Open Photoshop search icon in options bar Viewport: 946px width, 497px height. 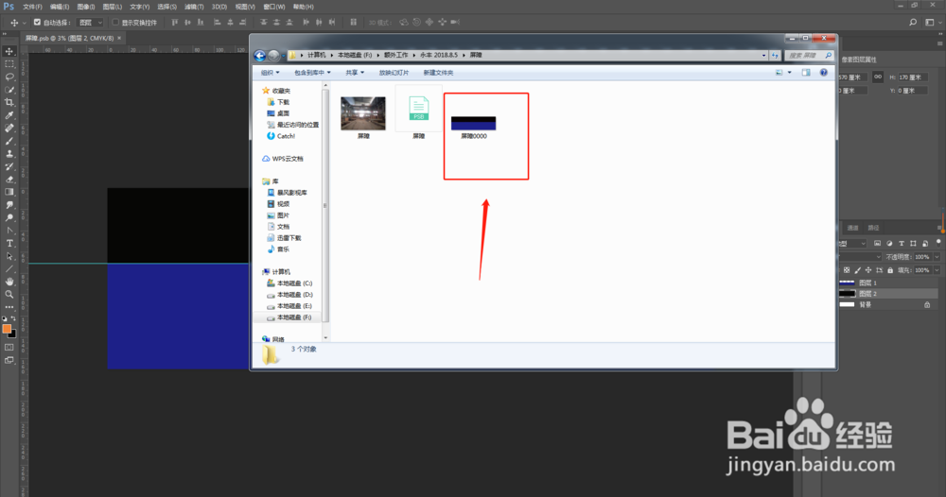913,23
